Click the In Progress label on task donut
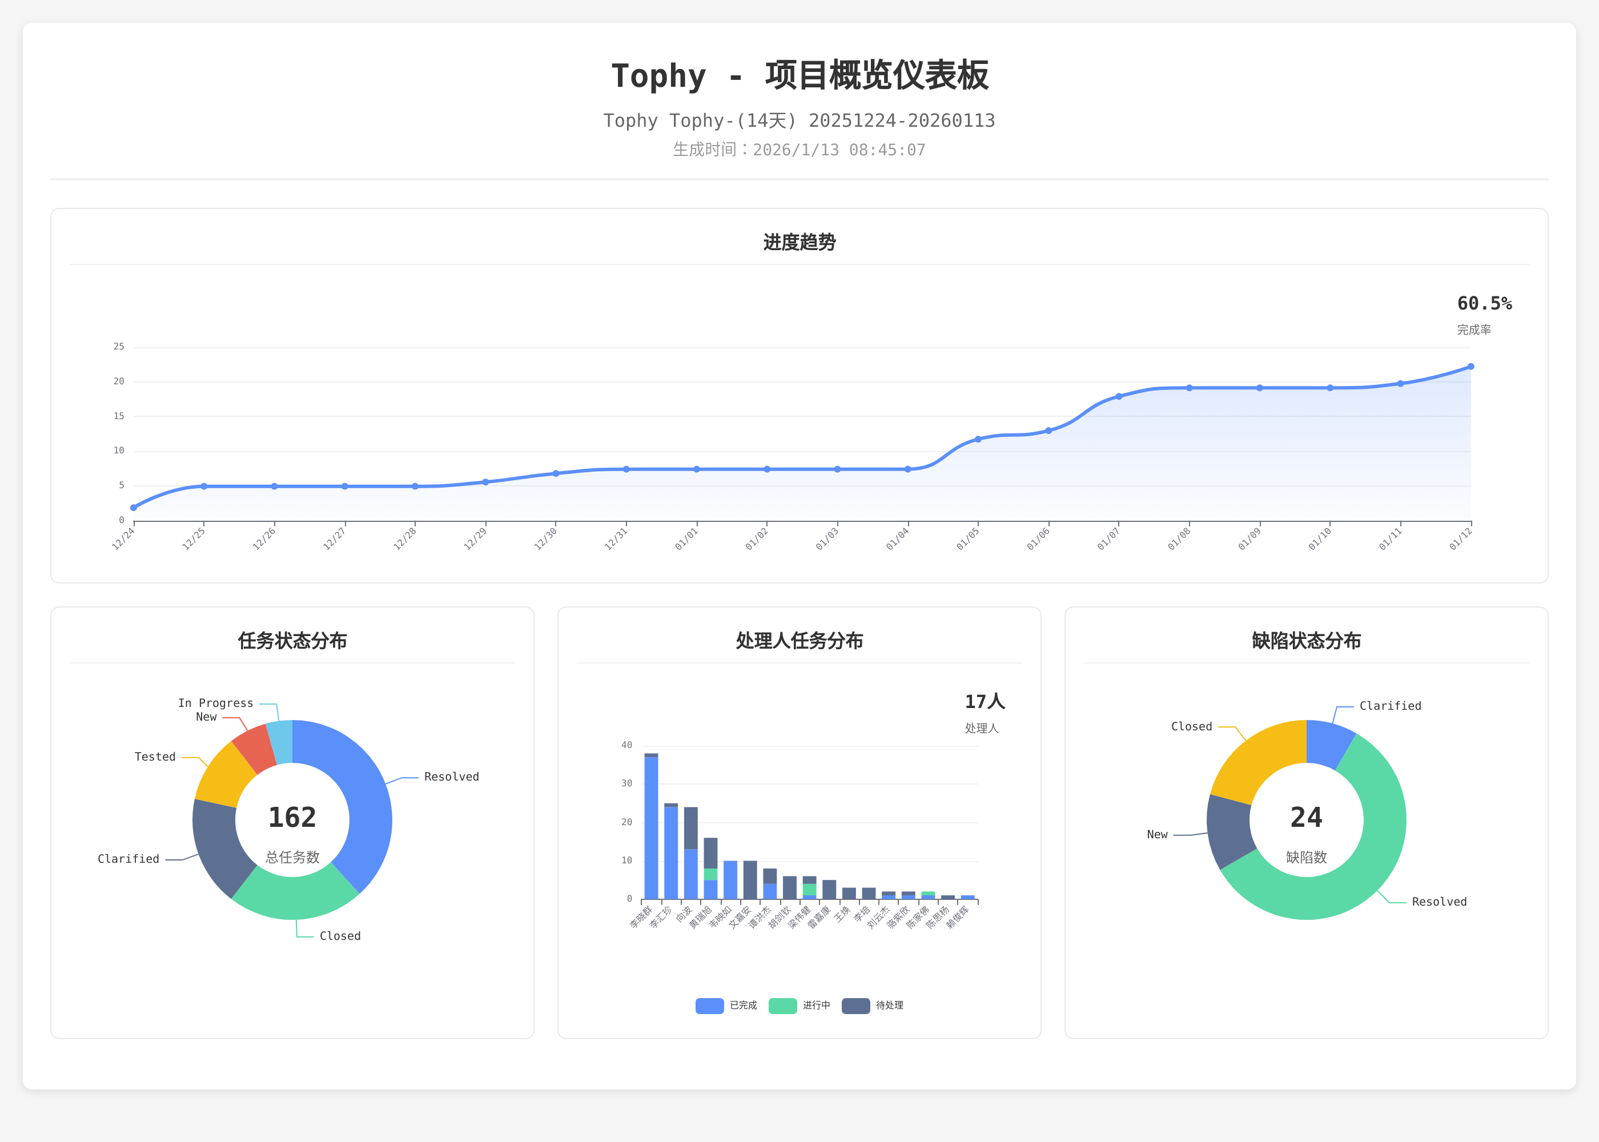Image resolution: width=1599 pixels, height=1142 pixels. click(215, 703)
